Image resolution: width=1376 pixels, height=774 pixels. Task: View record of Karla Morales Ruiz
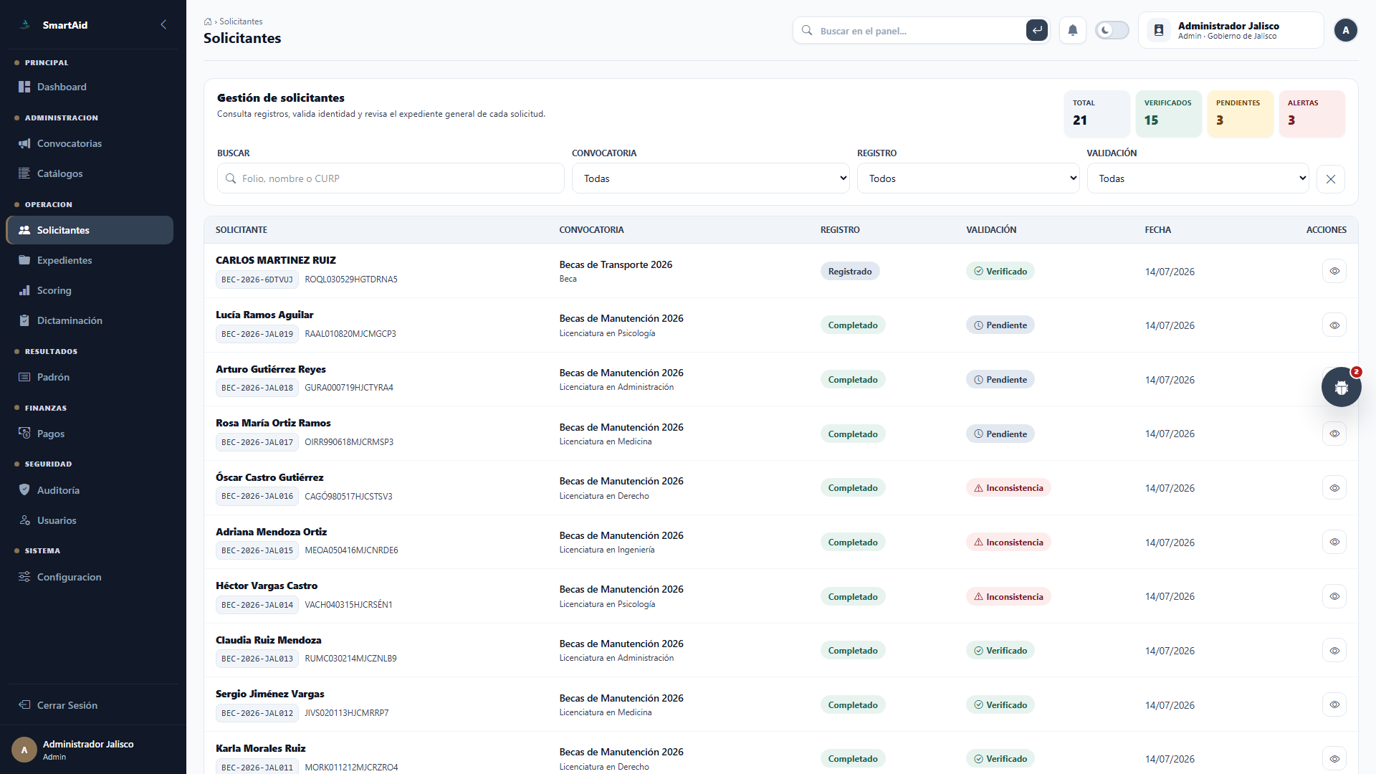tap(1334, 759)
